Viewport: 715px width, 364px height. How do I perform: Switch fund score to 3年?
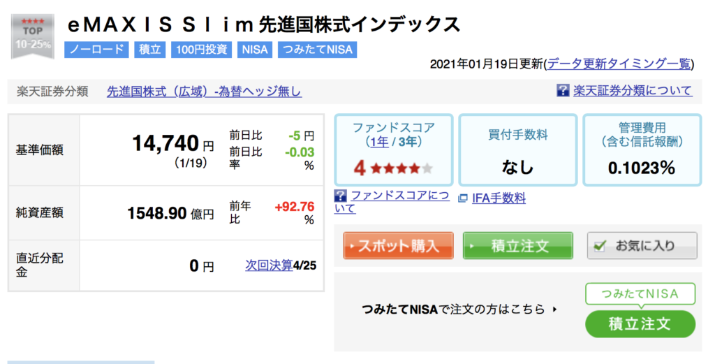(x=408, y=142)
